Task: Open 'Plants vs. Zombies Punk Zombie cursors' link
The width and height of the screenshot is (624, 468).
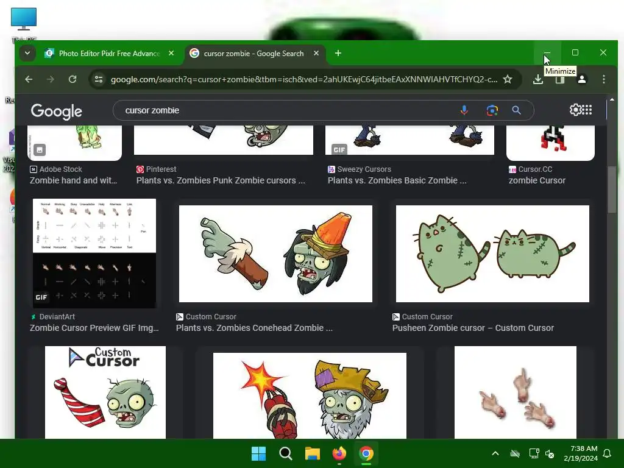Action: coord(221,180)
